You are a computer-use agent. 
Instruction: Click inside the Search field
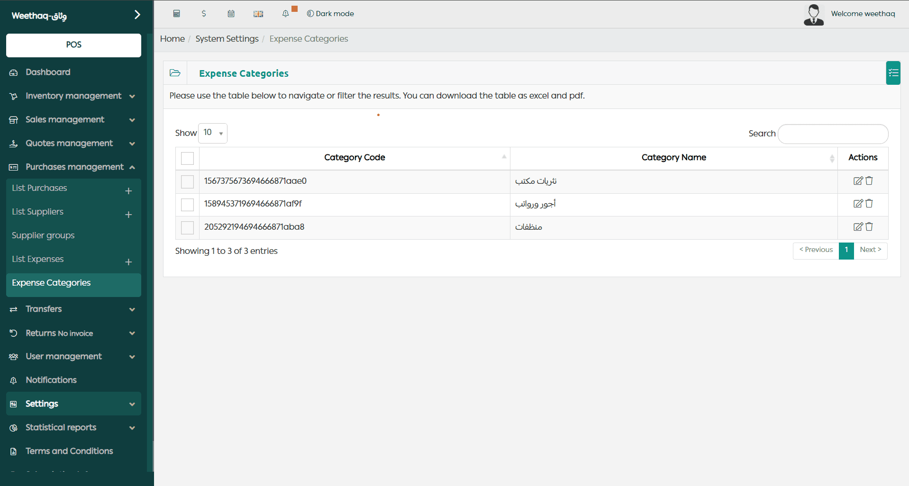(833, 134)
